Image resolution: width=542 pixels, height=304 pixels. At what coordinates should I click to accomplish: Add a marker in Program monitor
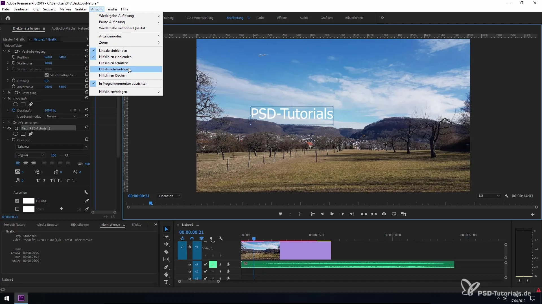point(280,214)
